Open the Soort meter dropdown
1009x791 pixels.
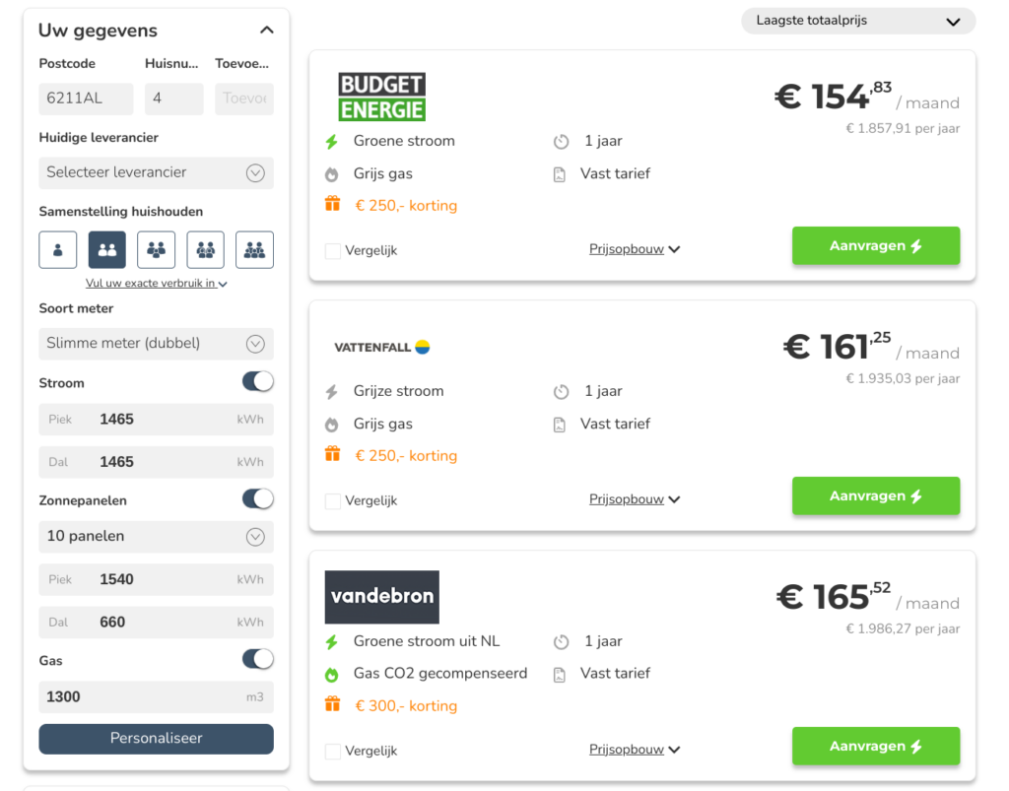coord(156,344)
